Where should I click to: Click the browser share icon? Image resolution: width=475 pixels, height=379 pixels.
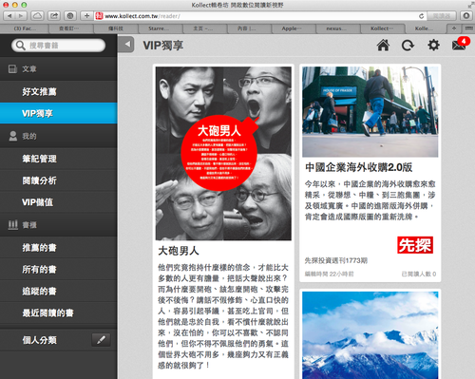[54, 16]
